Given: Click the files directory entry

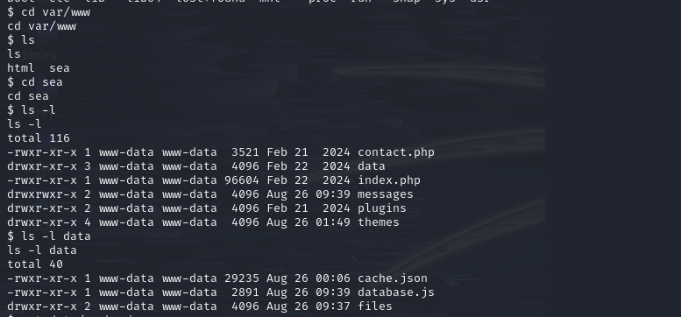Looking at the screenshot, I should click(375, 306).
